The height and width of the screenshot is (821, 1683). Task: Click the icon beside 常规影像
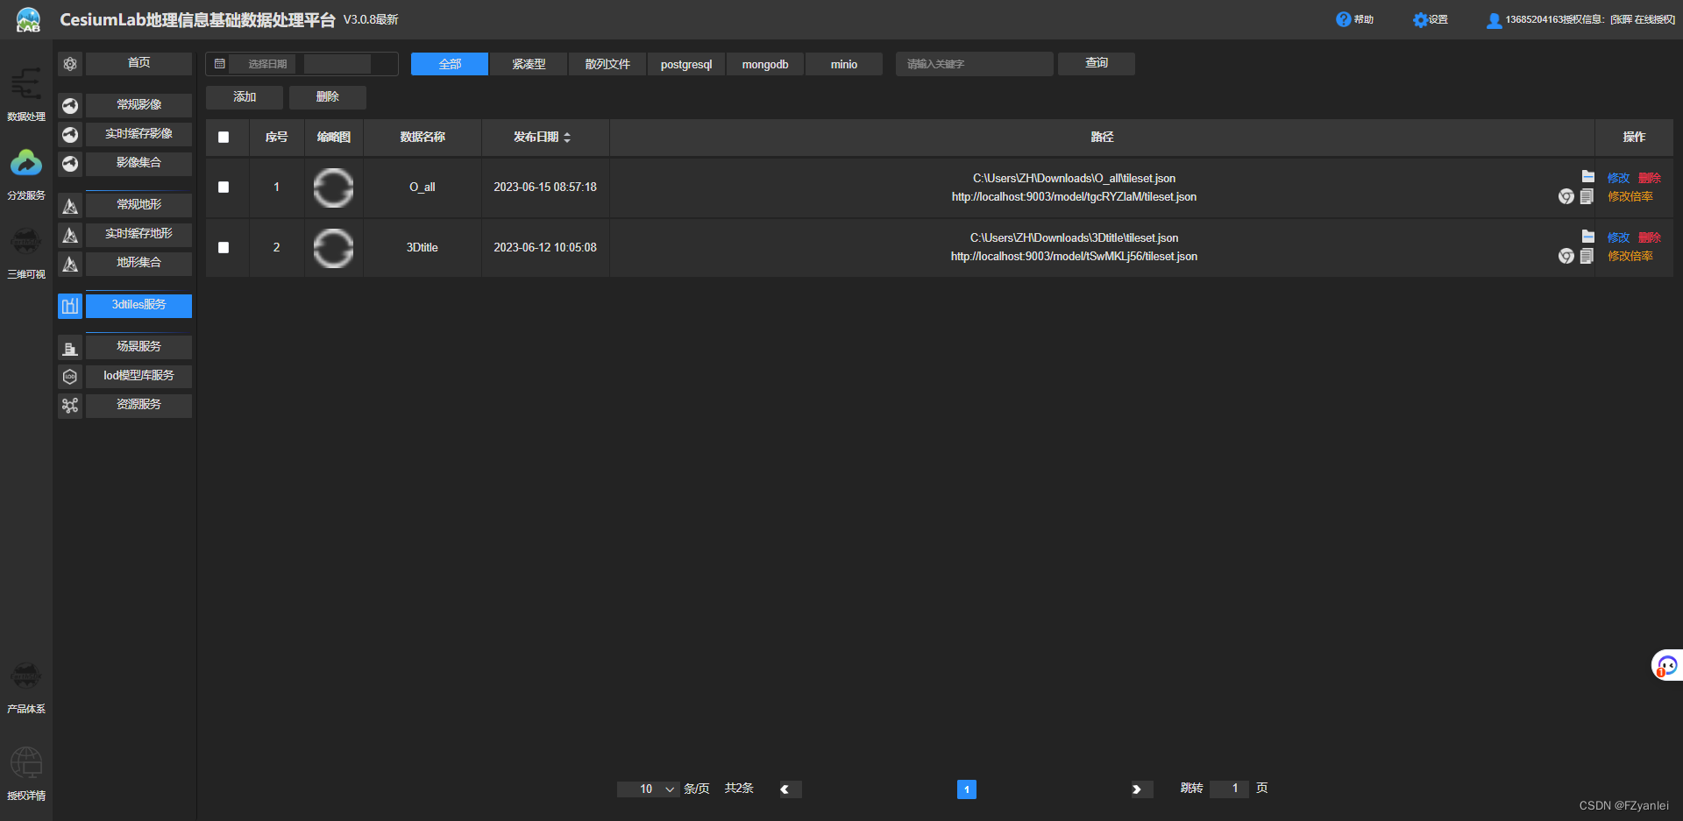coord(70,106)
